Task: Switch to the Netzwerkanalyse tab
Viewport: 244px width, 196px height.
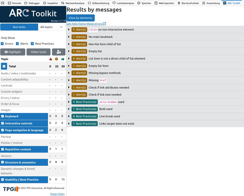Action: pos(73,3)
